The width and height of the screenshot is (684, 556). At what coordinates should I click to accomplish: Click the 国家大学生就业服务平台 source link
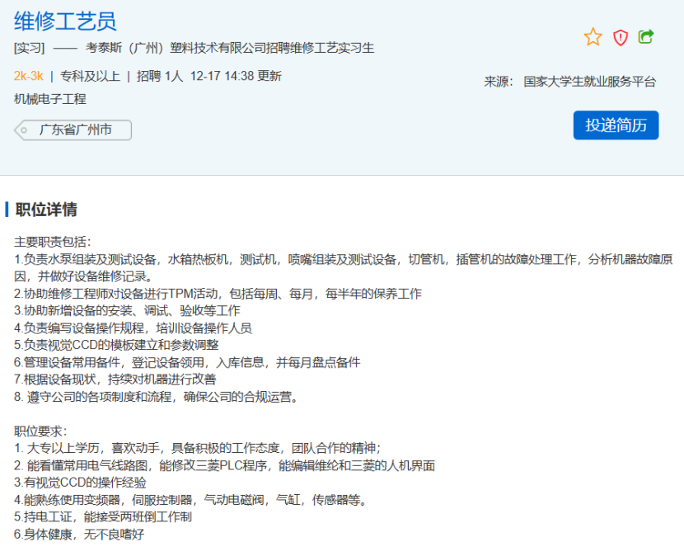click(x=590, y=82)
